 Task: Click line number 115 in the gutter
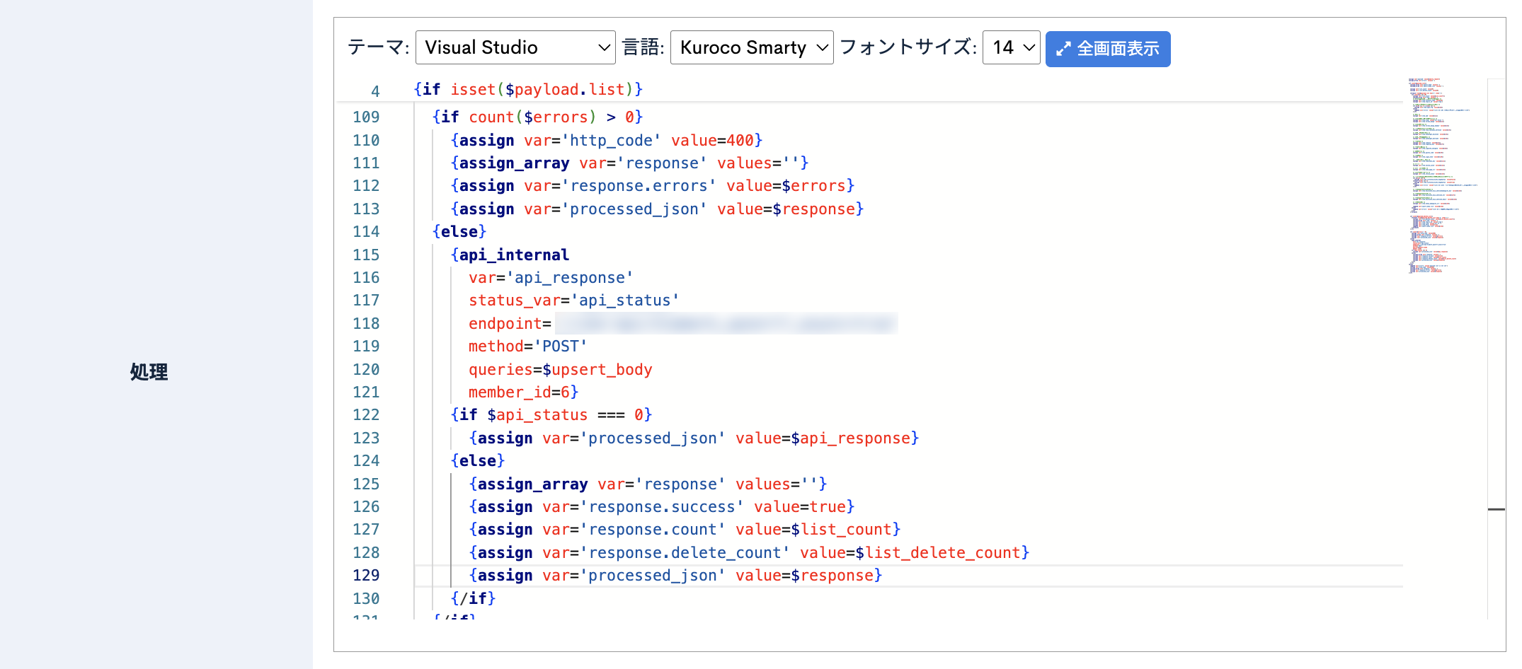coord(366,255)
